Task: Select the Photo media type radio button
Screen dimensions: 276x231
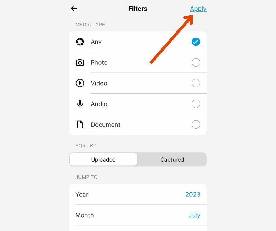Action: (196, 62)
